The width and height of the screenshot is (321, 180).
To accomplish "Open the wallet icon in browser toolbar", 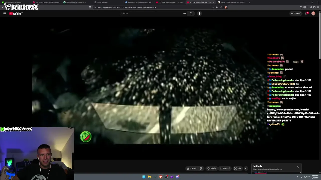I will point(305,7).
